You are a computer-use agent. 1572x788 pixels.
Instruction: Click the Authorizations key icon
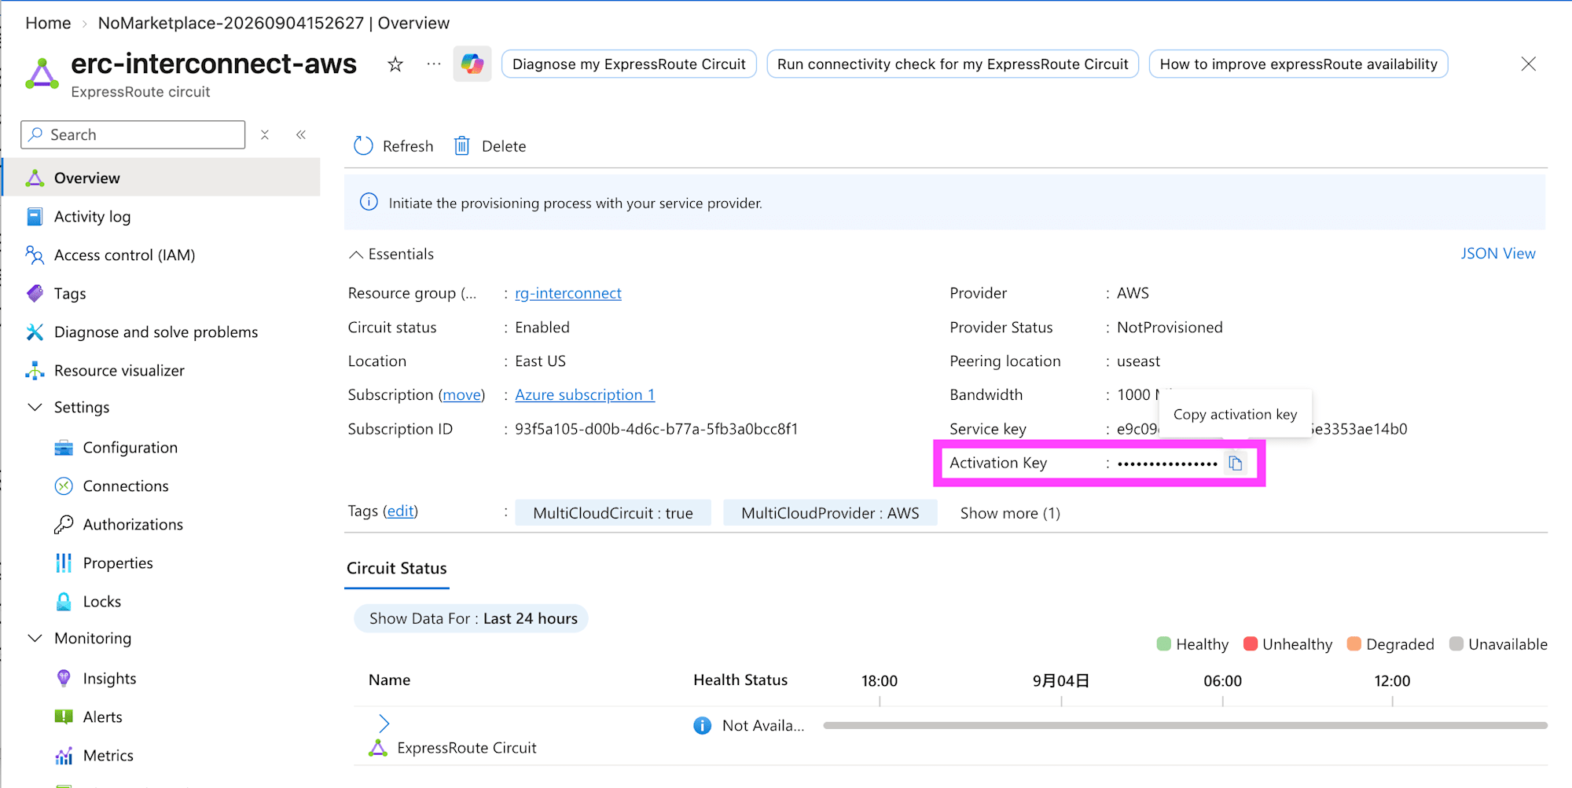(x=64, y=525)
